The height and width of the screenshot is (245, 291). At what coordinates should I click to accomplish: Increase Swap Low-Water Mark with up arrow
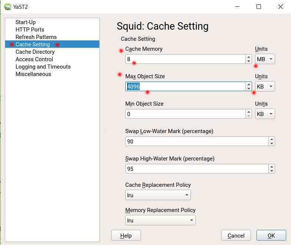(x=272, y=139)
